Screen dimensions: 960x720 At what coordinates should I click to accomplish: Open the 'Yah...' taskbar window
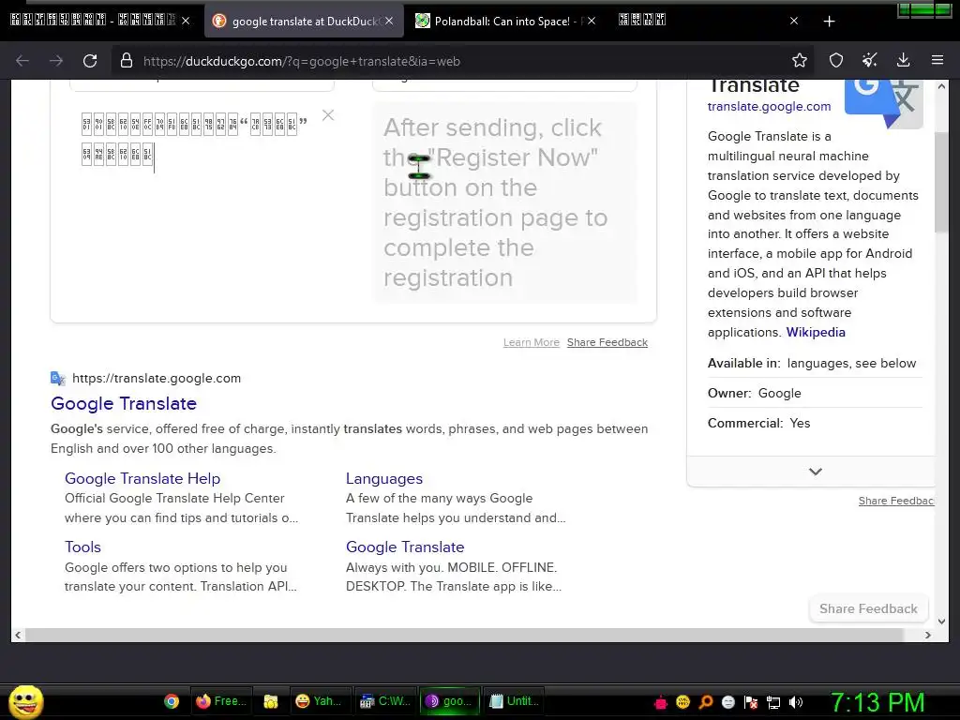tap(319, 701)
